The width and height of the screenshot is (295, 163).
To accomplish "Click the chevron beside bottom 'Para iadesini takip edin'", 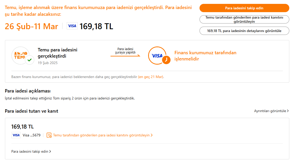I will pos(50,152).
